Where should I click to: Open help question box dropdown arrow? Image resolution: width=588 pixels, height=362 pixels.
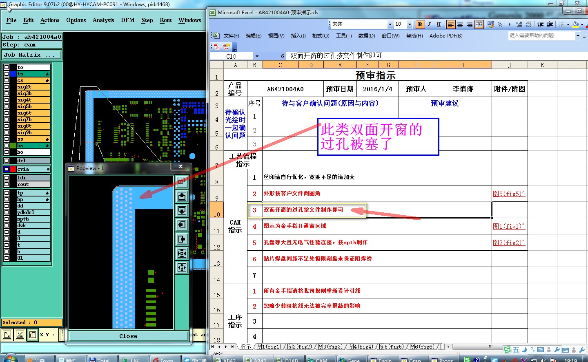(578, 36)
